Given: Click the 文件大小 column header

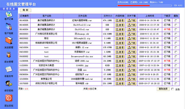Looking at the screenshot, I should click(108, 16).
